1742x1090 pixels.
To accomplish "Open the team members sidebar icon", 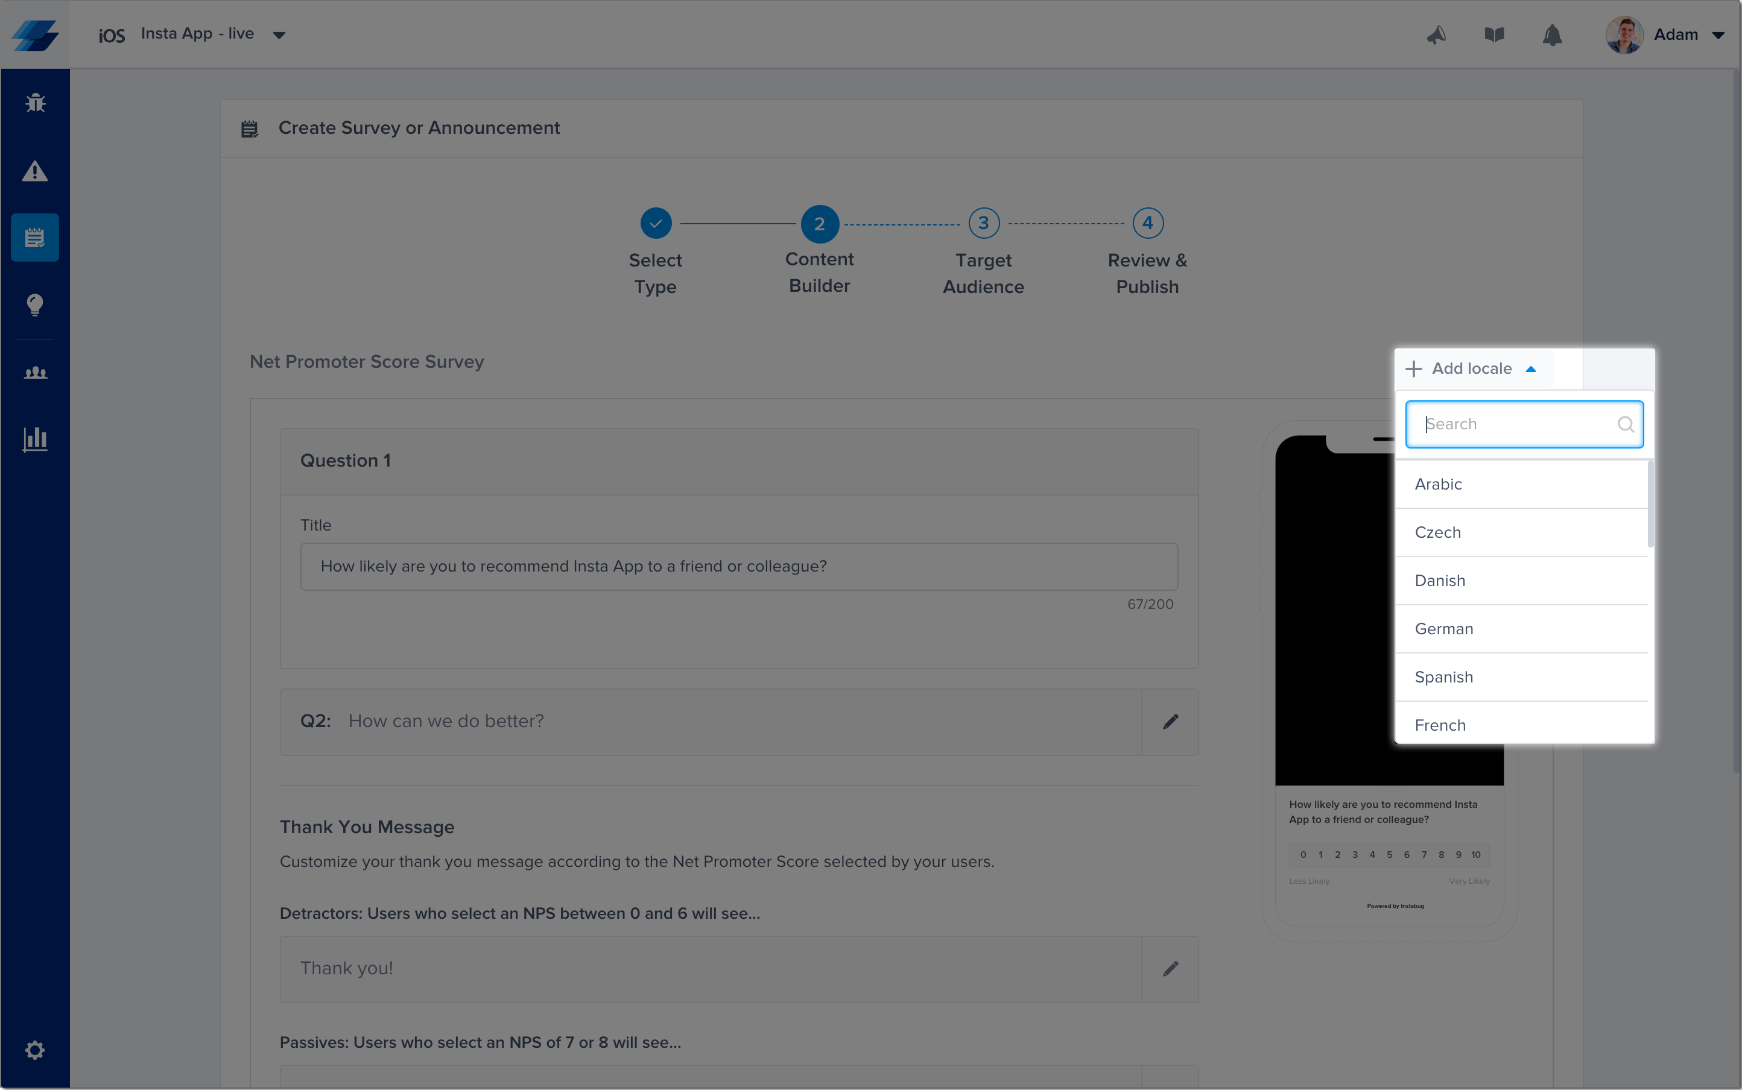I will click(x=34, y=373).
